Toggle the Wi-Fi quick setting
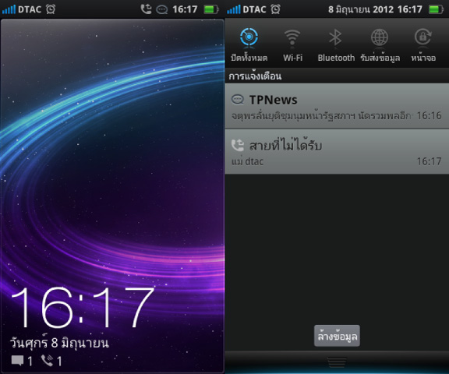This screenshot has height=374, width=449. (x=292, y=45)
